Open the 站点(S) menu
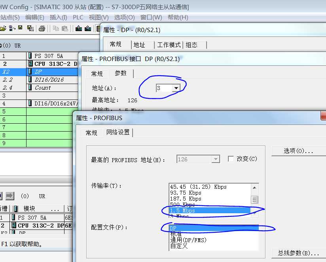Image resolution: width=326 pixels, height=262 pixels. tap(10, 17)
